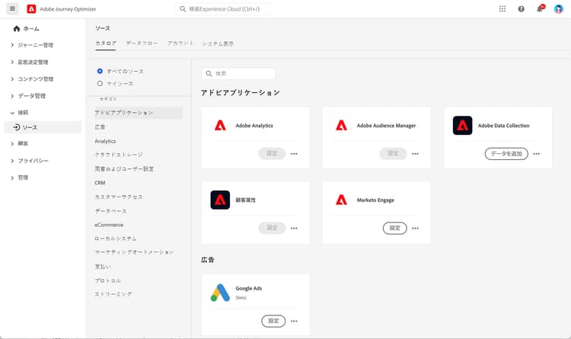Open more options for Marketo Engage

click(x=415, y=229)
